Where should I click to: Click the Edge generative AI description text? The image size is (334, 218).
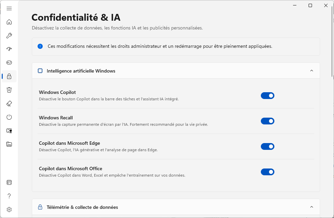pos(98,150)
